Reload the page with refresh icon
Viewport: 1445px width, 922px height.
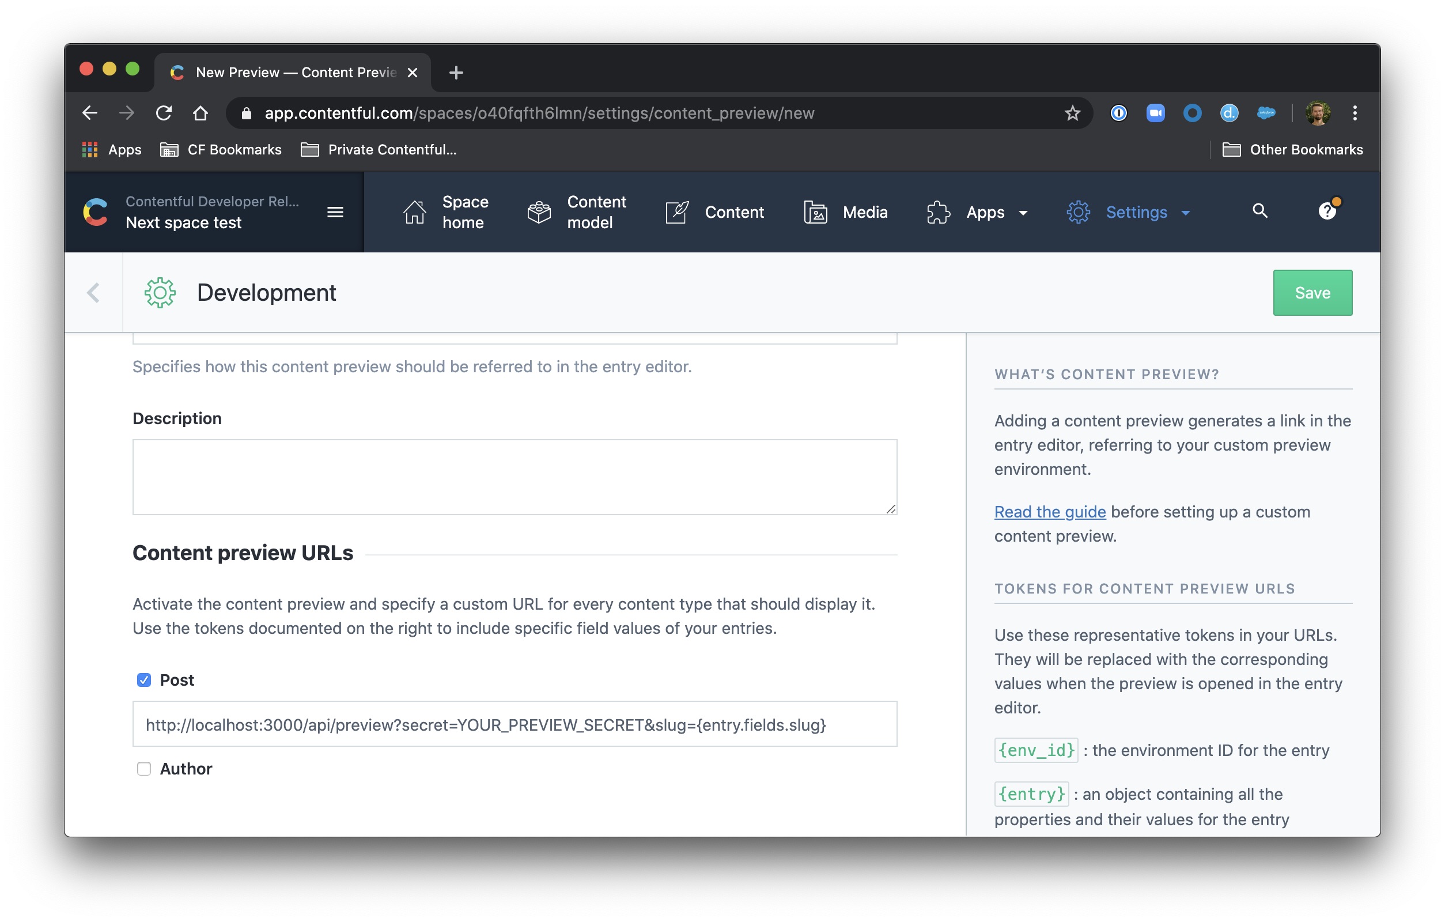point(164,113)
